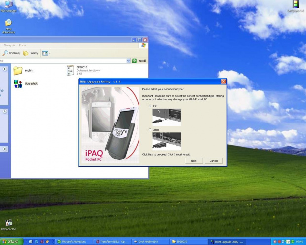306x245 pixels.
Task: Open the SP20010 text document
Action: [70, 70]
